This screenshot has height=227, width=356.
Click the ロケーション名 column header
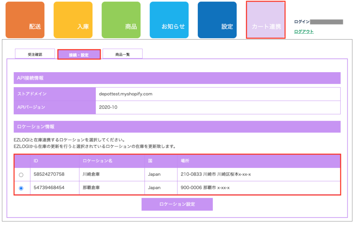[97, 161]
